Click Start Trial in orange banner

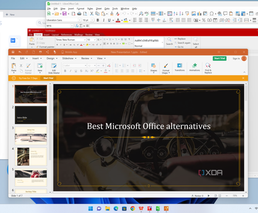[x=48, y=78]
